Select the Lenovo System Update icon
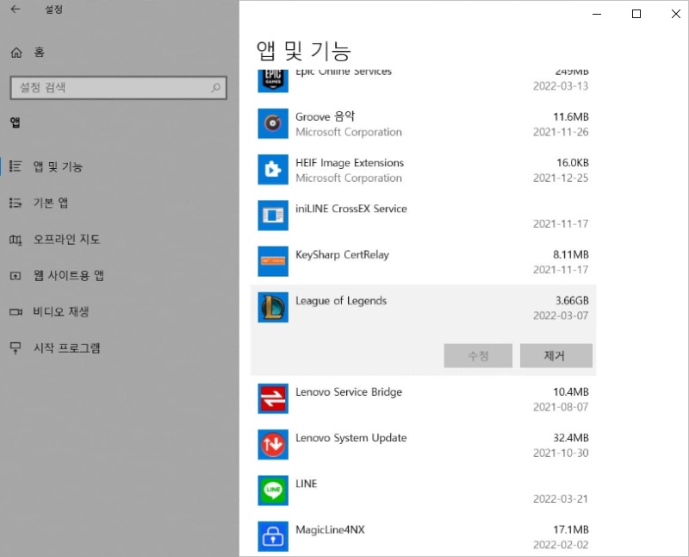This screenshot has height=557, width=689. click(273, 444)
